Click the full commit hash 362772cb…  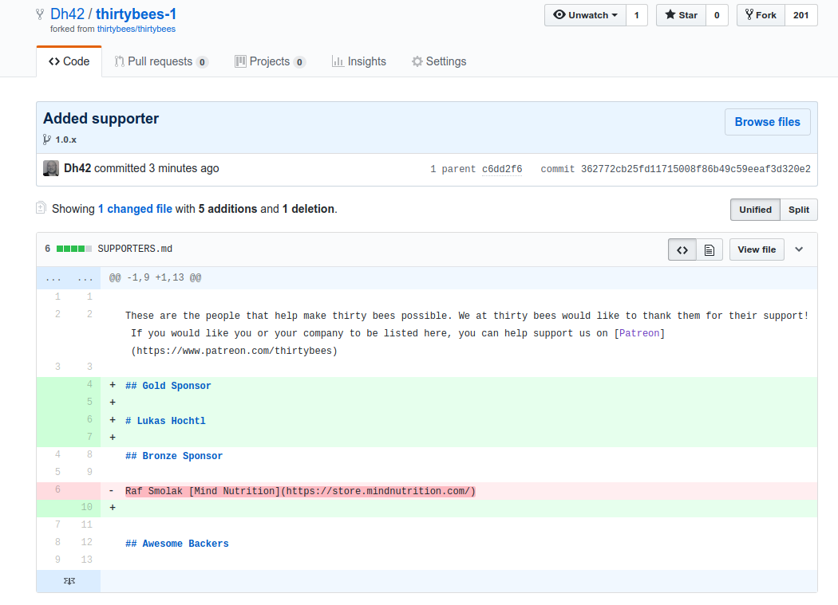696,169
